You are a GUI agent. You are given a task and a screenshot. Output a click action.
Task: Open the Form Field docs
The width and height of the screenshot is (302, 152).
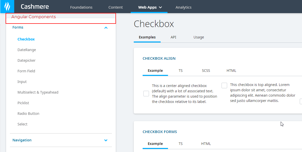click(x=26, y=71)
